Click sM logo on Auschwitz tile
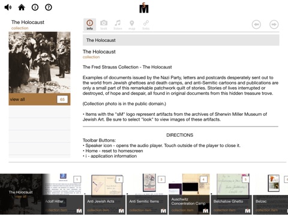 [x=206, y=211]
